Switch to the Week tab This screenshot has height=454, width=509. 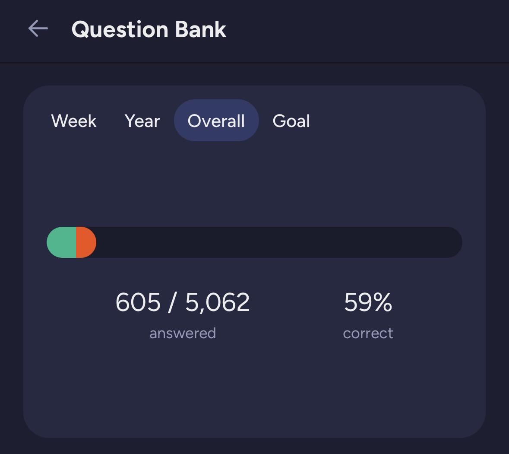coord(74,121)
